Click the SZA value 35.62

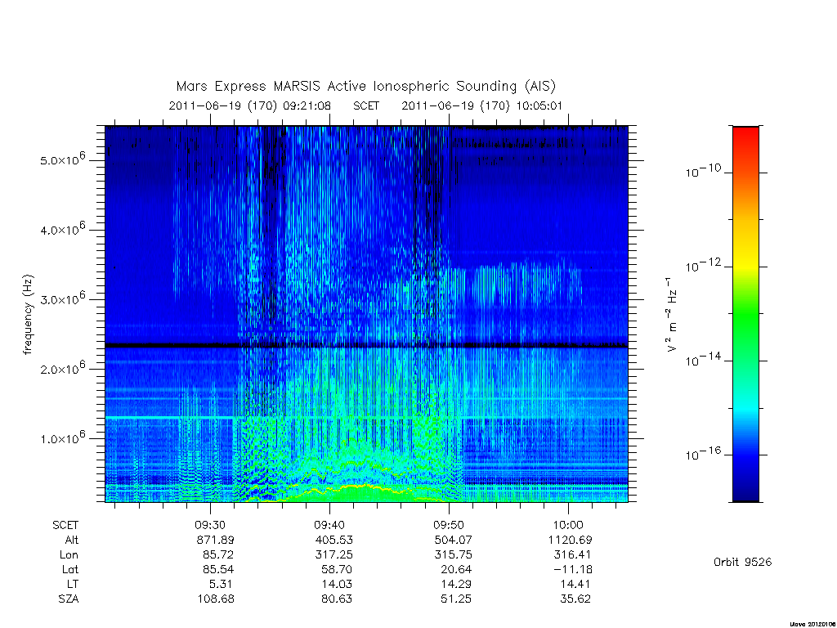(x=575, y=599)
